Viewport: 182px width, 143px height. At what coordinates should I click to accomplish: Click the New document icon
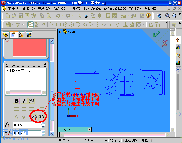[8, 16]
